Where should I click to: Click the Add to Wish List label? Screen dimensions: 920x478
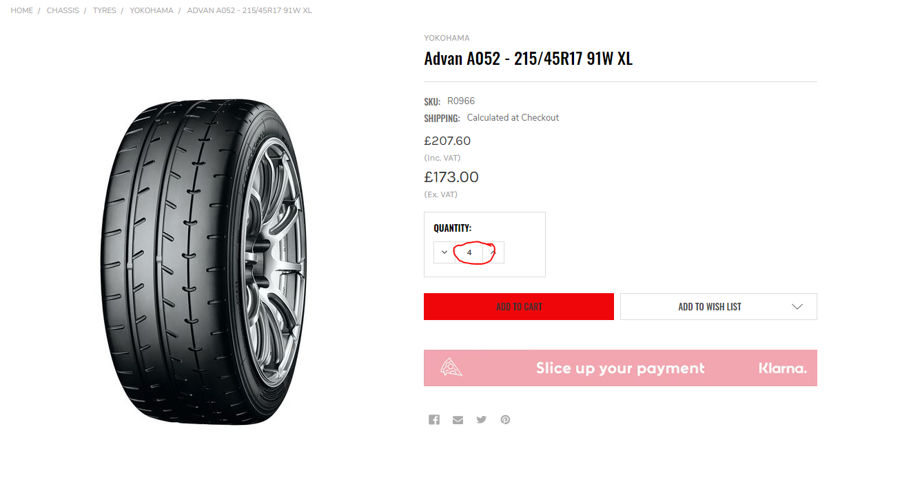click(x=710, y=307)
